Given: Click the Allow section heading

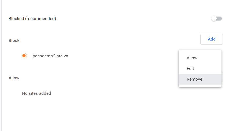Looking at the screenshot, I should point(14,78).
